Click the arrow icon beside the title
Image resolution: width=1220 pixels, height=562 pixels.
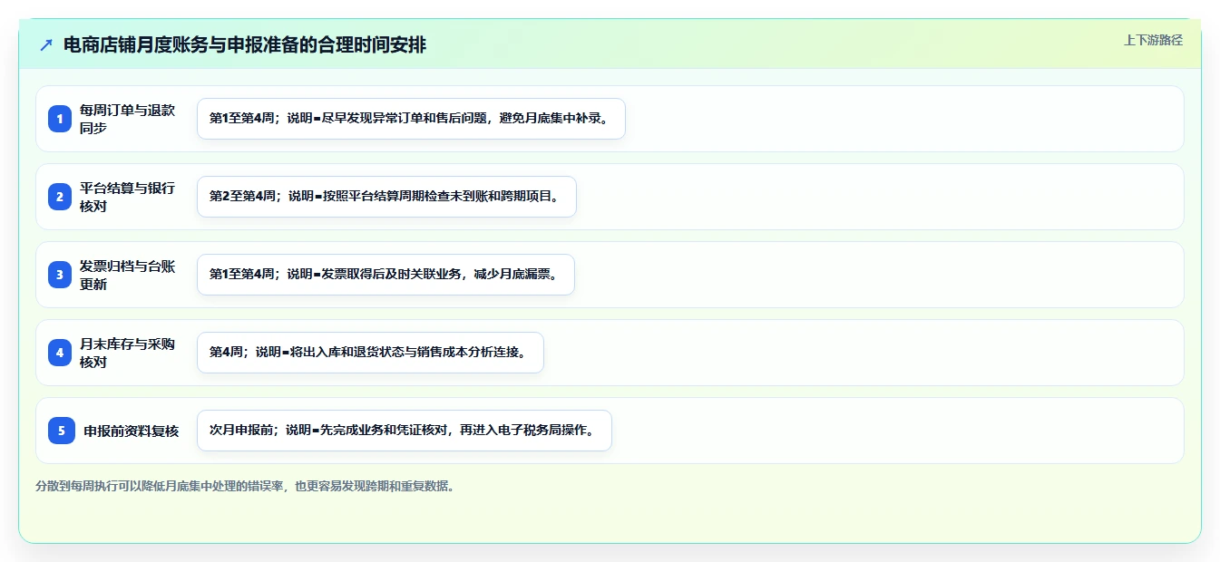pyautogui.click(x=46, y=45)
